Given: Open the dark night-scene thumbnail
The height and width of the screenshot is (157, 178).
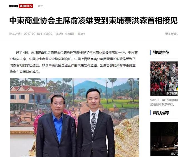Looking at the screenshot, I should click(x=164, y=139).
